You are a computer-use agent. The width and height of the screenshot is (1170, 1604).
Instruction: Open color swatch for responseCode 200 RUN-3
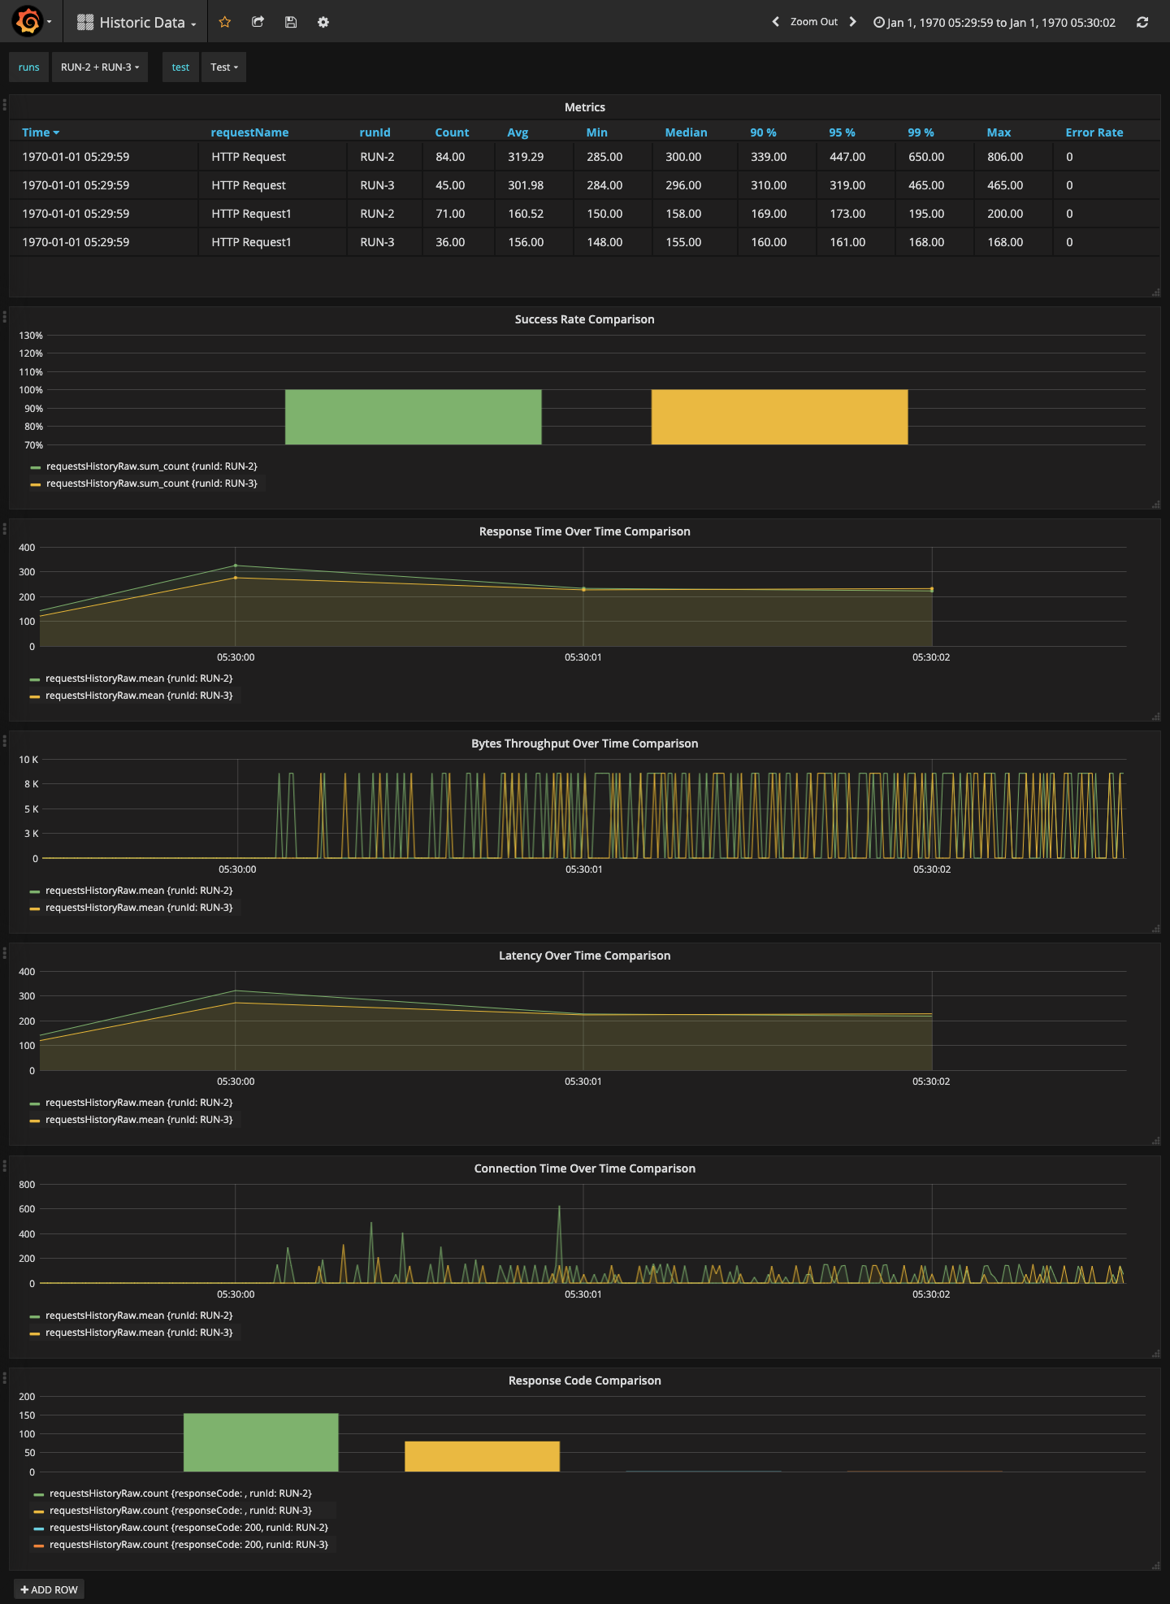38,1545
